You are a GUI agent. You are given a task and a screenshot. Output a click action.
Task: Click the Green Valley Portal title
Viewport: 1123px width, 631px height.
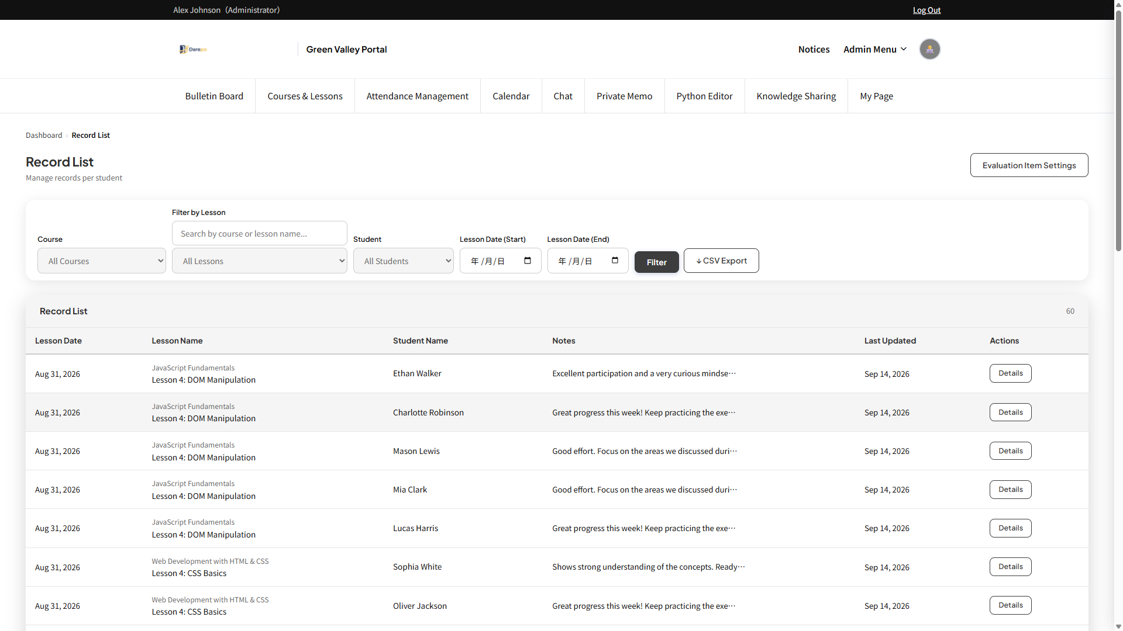click(346, 49)
